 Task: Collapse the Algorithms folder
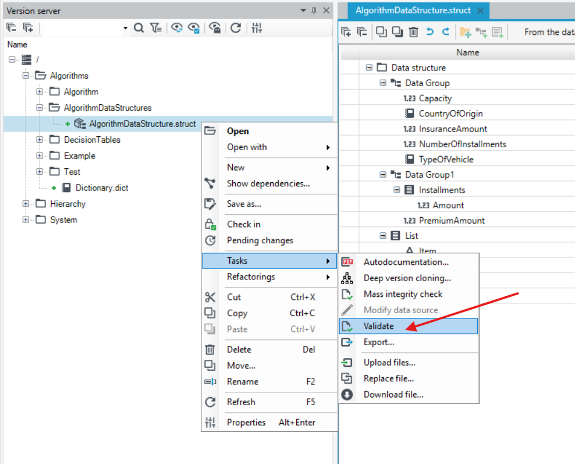click(x=26, y=76)
